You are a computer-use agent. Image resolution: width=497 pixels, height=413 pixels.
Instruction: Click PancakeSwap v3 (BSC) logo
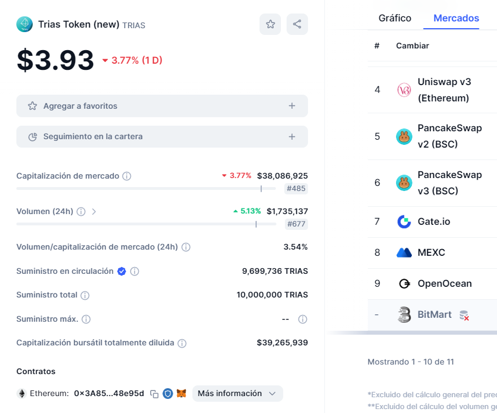coord(404,183)
